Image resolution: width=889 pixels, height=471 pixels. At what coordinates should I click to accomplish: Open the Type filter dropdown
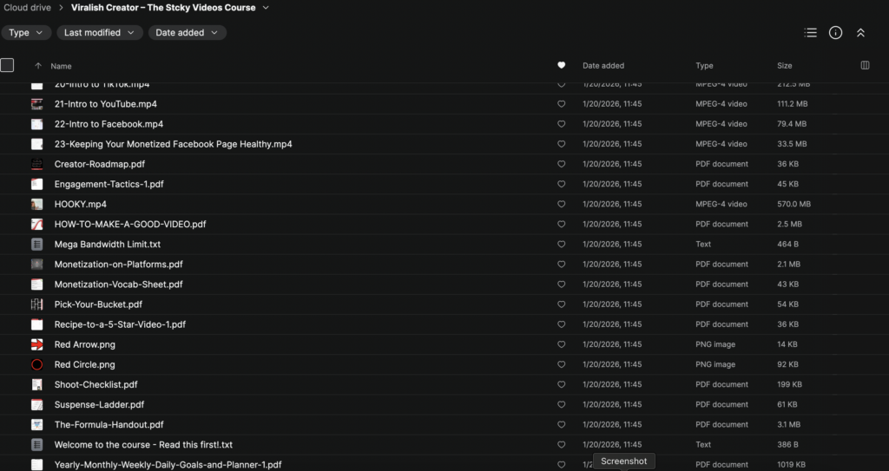[26, 33]
